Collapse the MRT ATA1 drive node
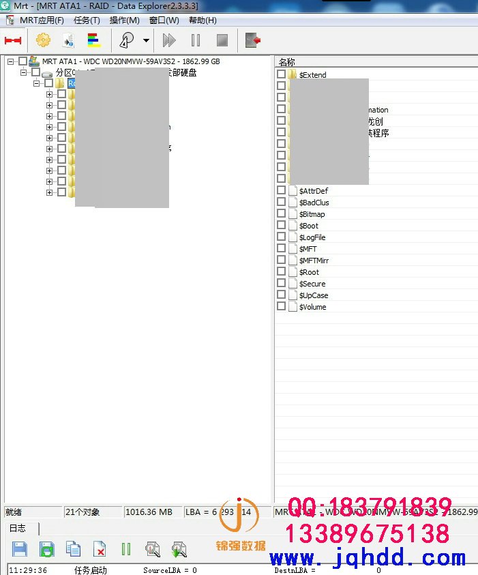Screen dimensions: 478x575 [x=11, y=61]
